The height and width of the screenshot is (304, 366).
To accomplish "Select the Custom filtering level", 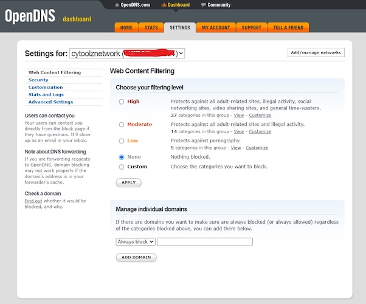I will [122, 167].
